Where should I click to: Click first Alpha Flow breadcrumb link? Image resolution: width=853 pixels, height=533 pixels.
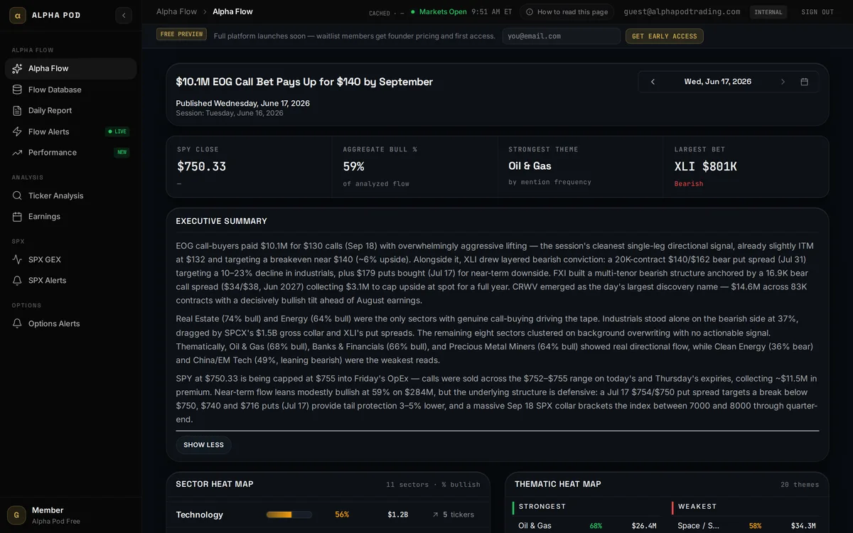(x=176, y=11)
